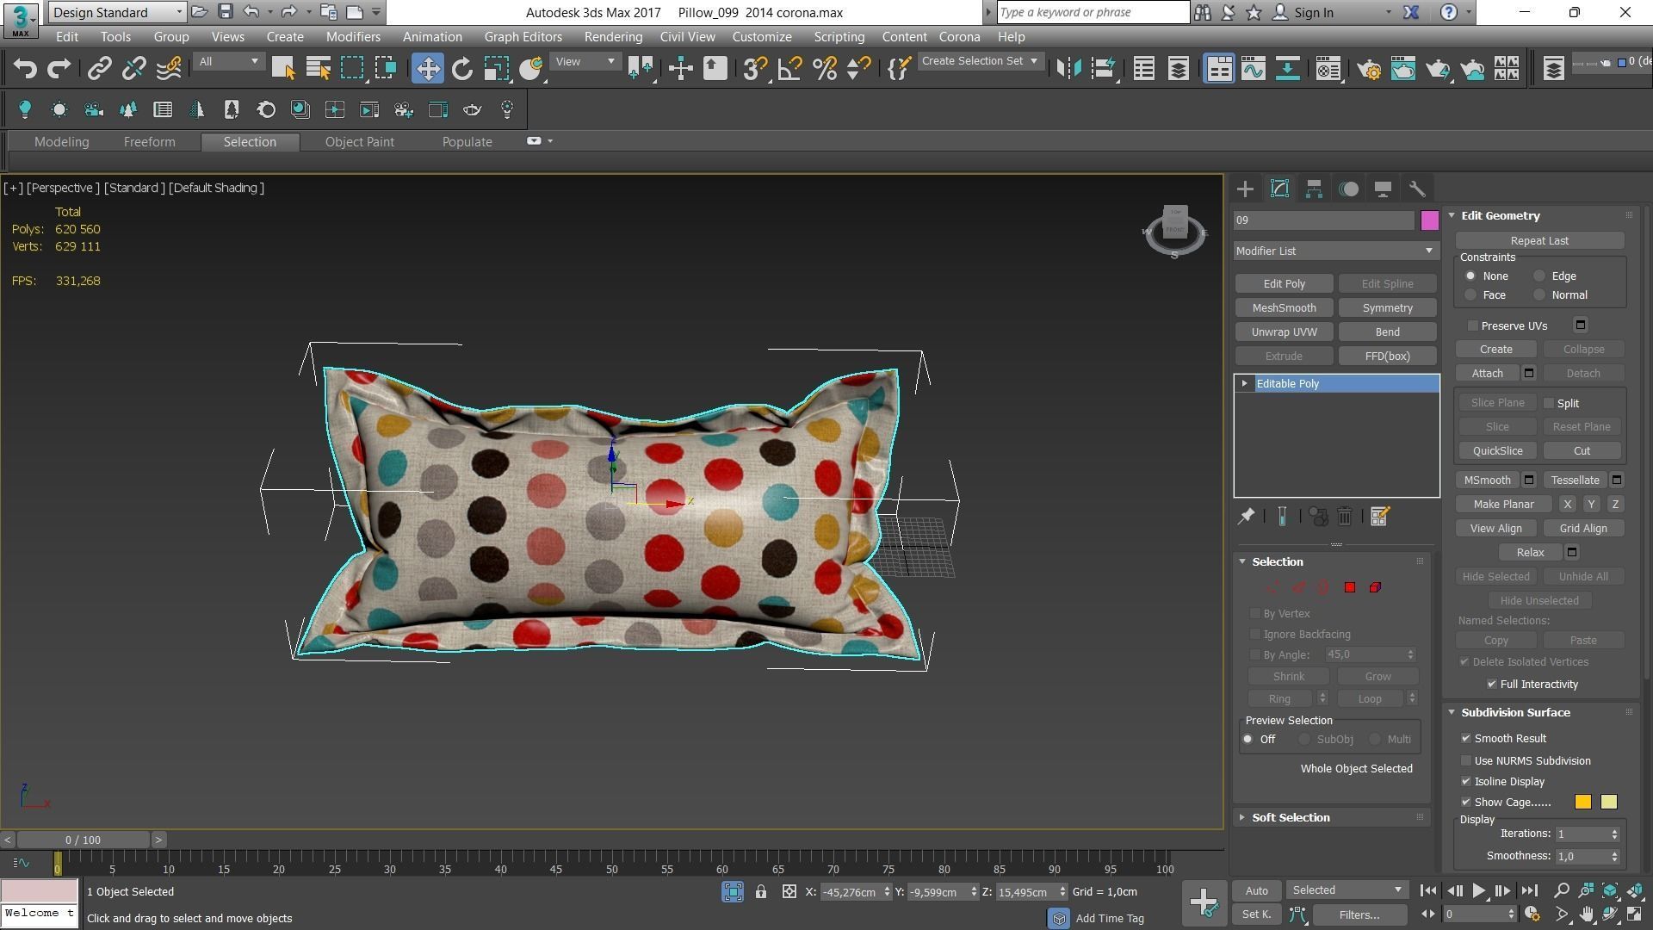
Task: Open the Create command panel tab
Action: (1245, 189)
